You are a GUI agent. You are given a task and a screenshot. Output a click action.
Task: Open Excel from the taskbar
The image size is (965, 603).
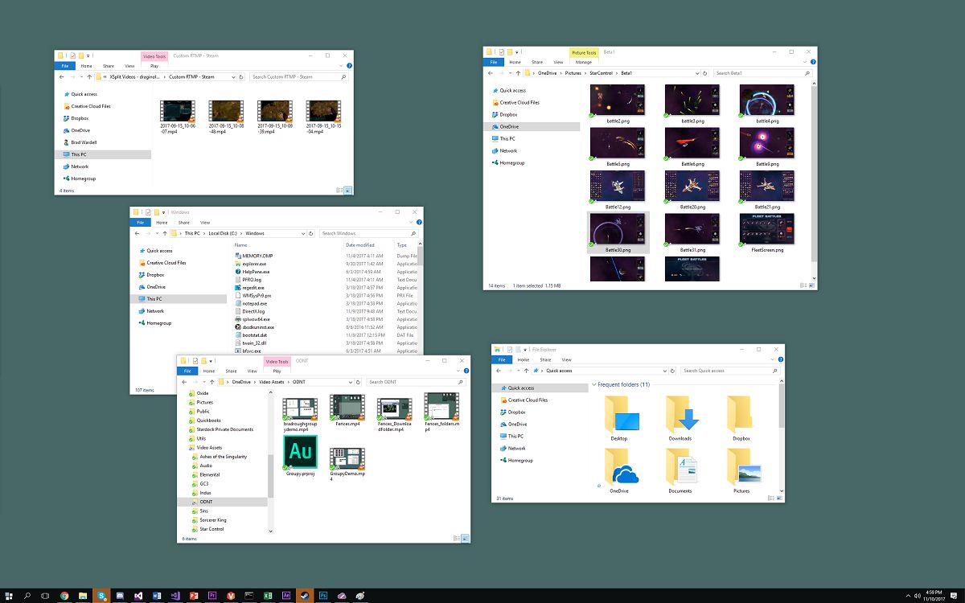coord(269,596)
